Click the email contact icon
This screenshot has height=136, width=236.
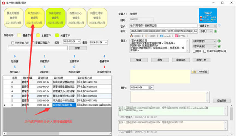(x=176, y=36)
